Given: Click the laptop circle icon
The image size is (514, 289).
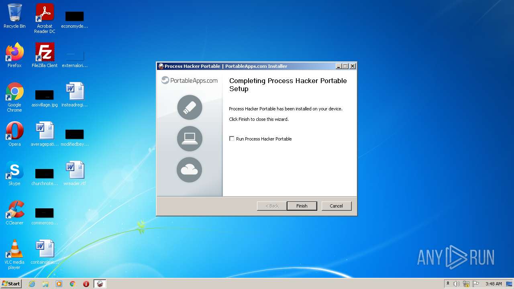Looking at the screenshot, I should tap(190, 138).
